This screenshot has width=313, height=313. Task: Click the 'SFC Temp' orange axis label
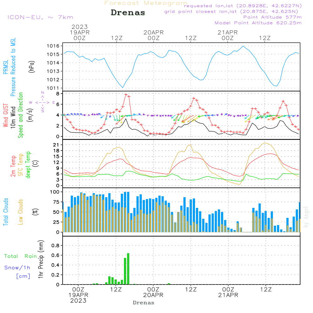(x=21, y=165)
